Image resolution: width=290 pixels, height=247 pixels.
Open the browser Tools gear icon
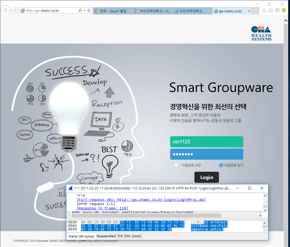pos(277,10)
